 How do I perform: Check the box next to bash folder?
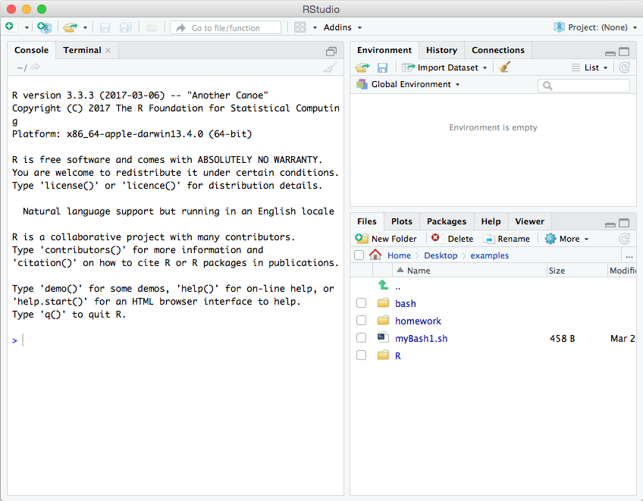coord(361,303)
